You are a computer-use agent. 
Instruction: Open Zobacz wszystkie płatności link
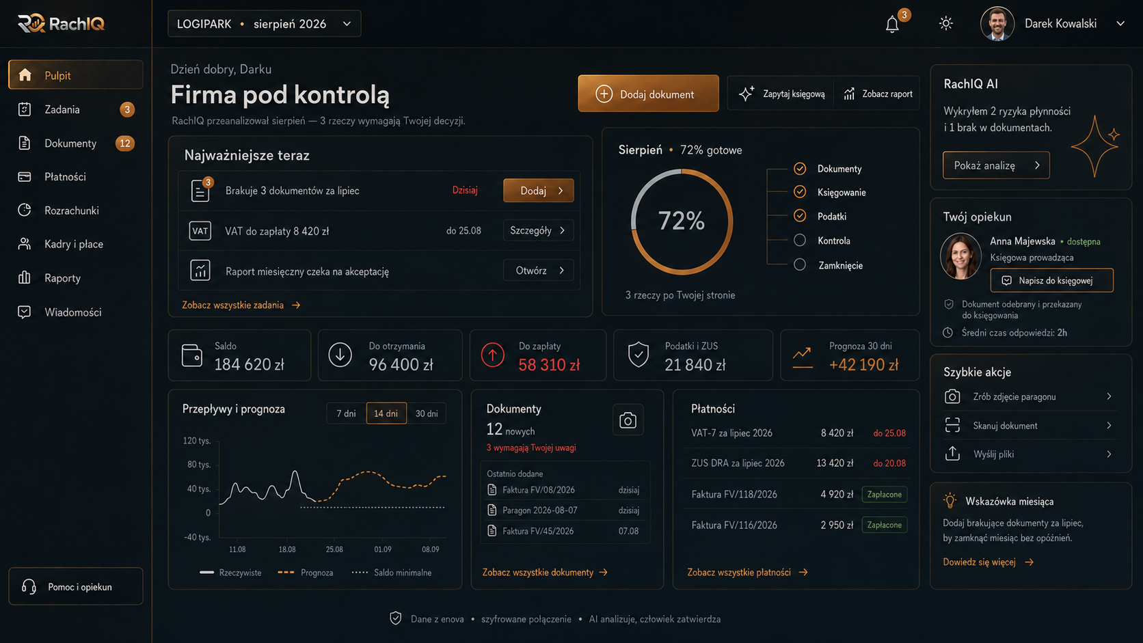tap(747, 572)
